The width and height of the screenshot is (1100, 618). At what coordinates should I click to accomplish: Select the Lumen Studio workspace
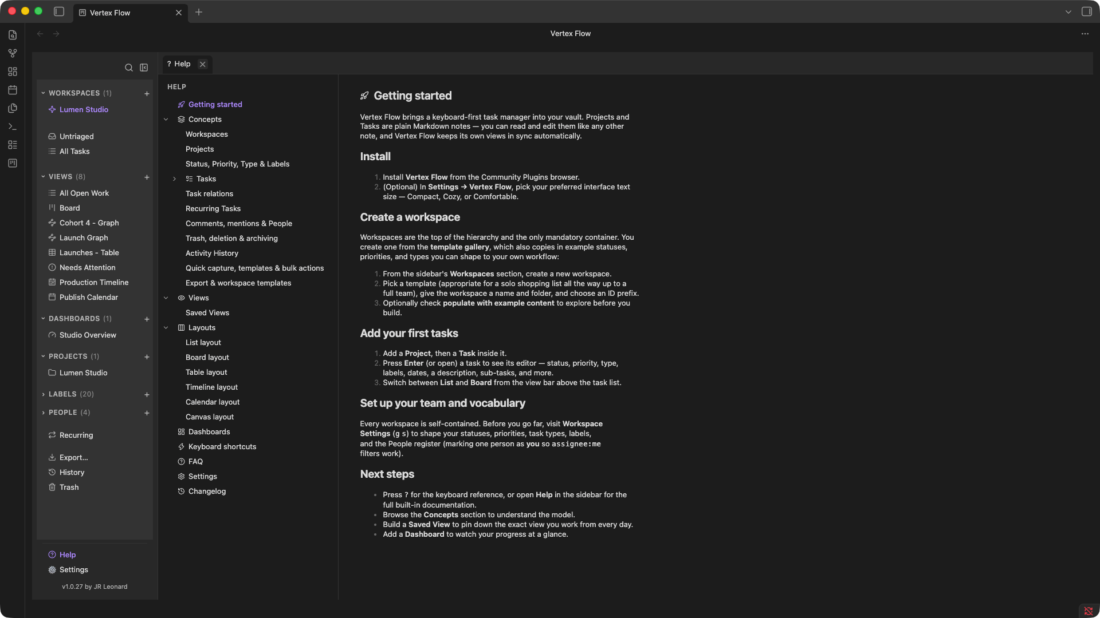tap(78, 110)
